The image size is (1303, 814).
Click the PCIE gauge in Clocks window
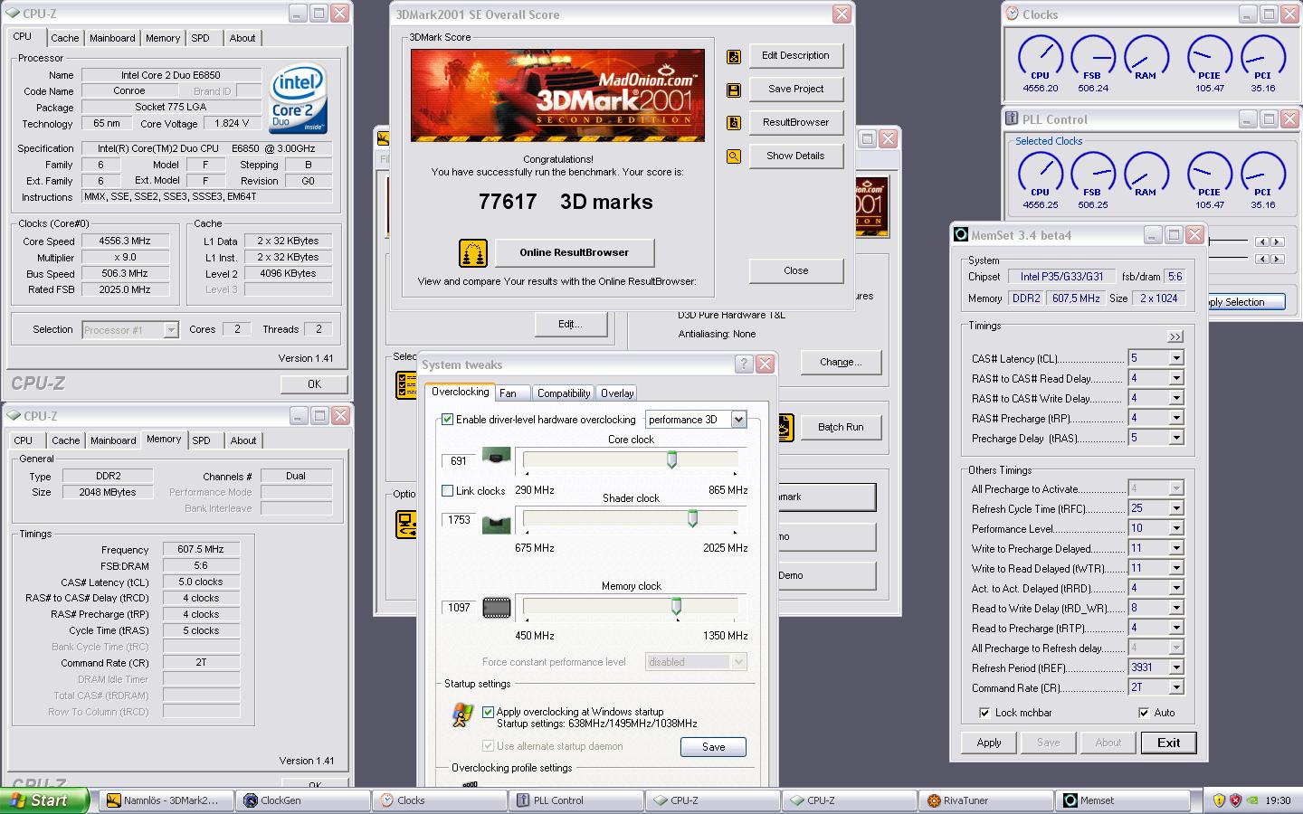pos(1210,57)
